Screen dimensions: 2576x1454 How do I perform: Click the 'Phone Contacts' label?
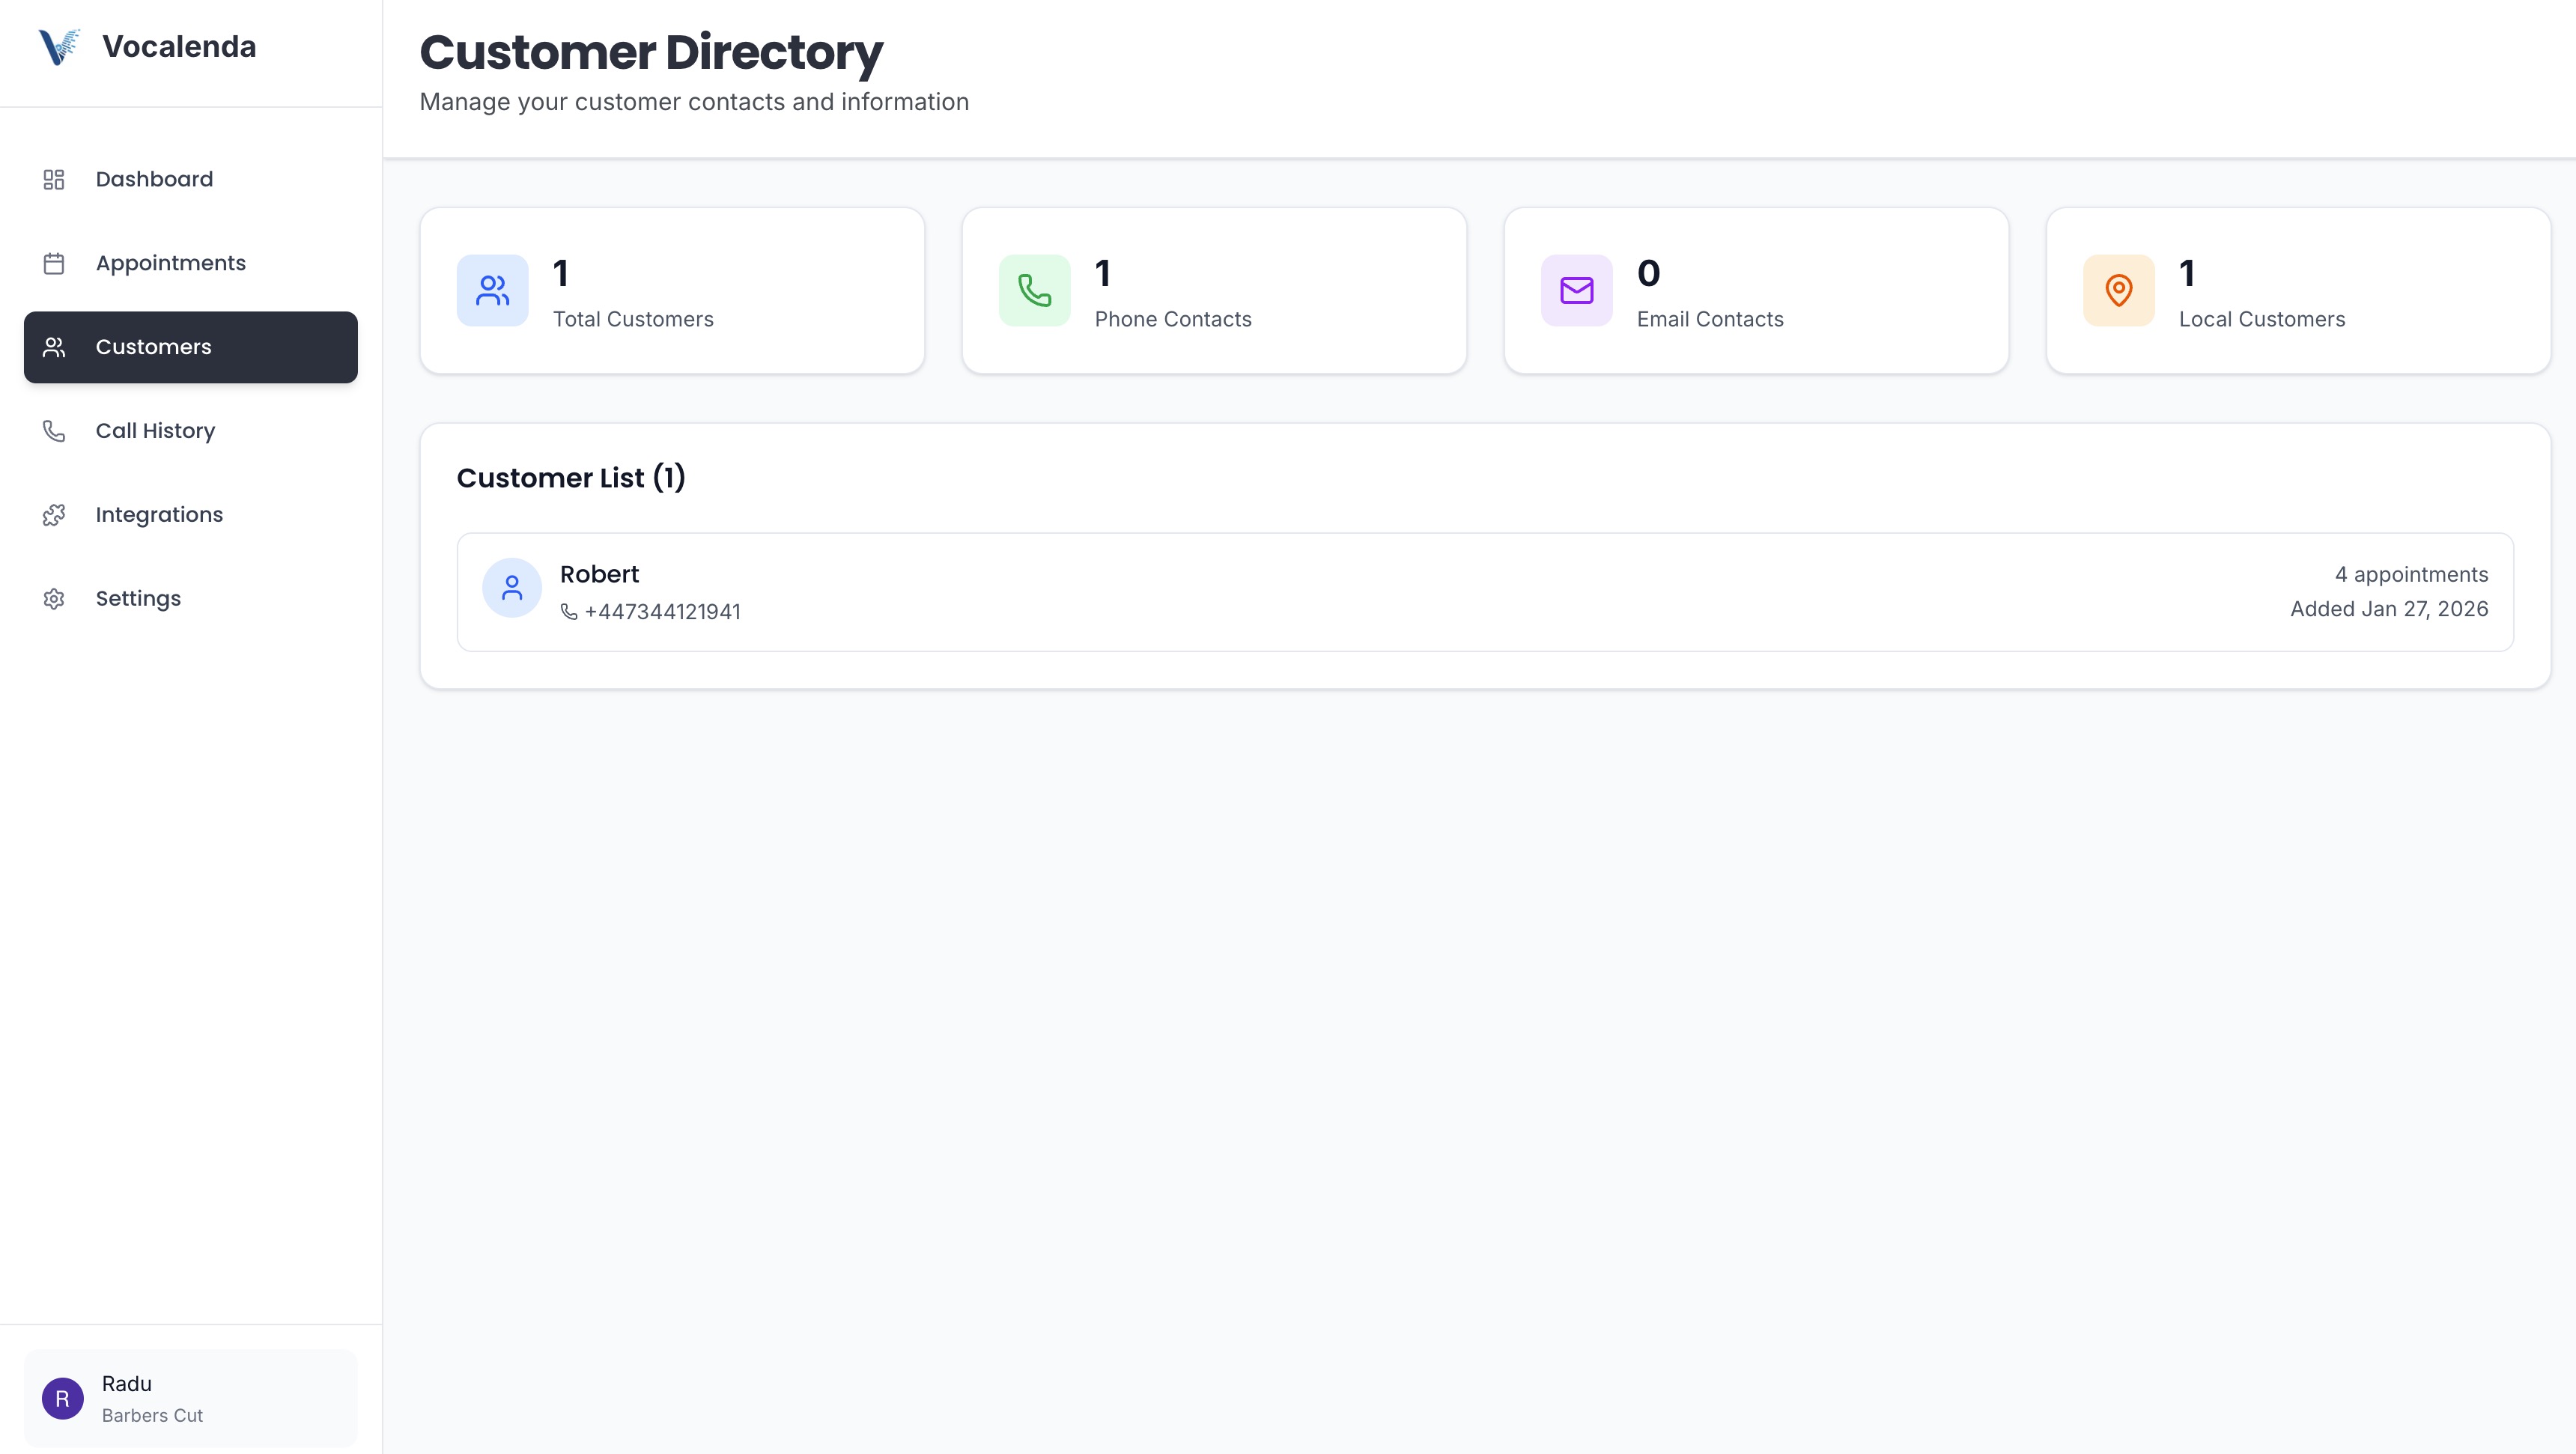[1173, 319]
